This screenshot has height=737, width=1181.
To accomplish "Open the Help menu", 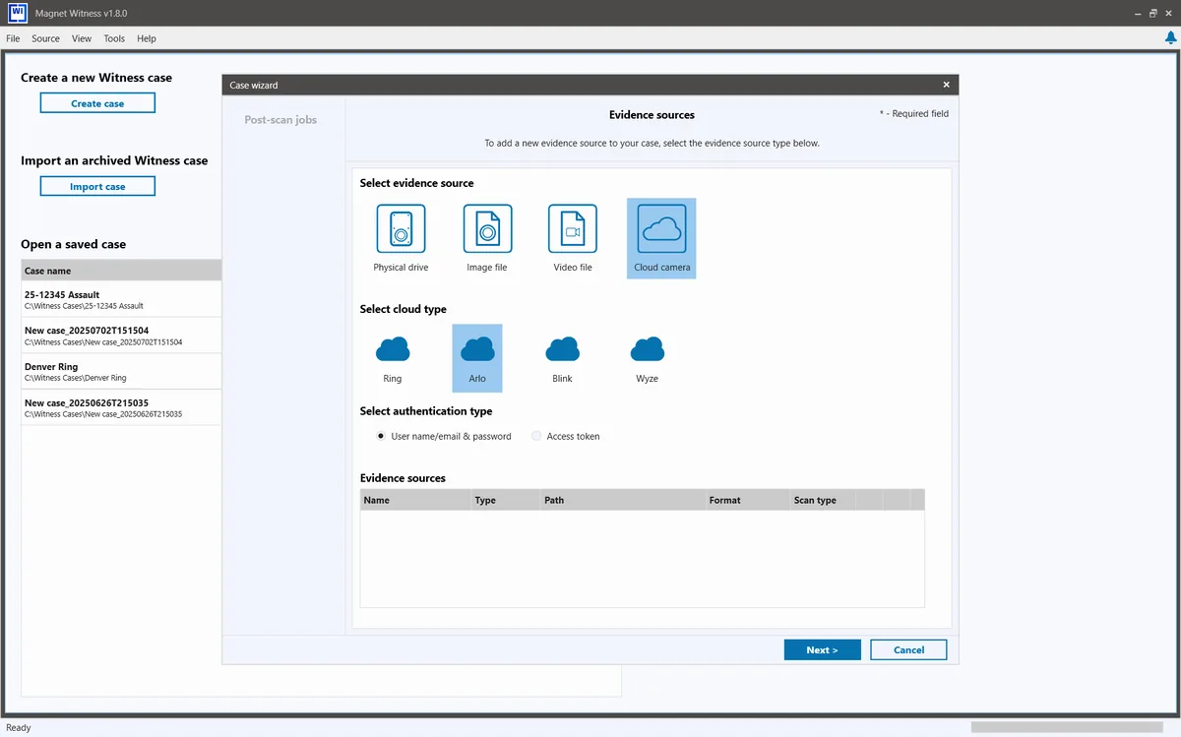I will [147, 38].
